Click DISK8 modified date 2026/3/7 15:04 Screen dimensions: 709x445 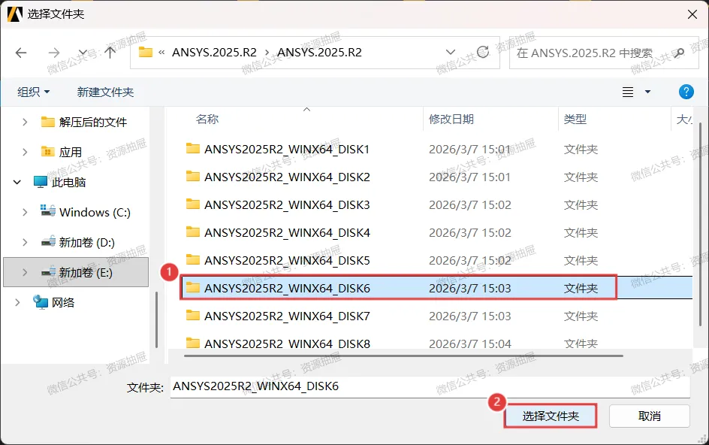pos(470,344)
